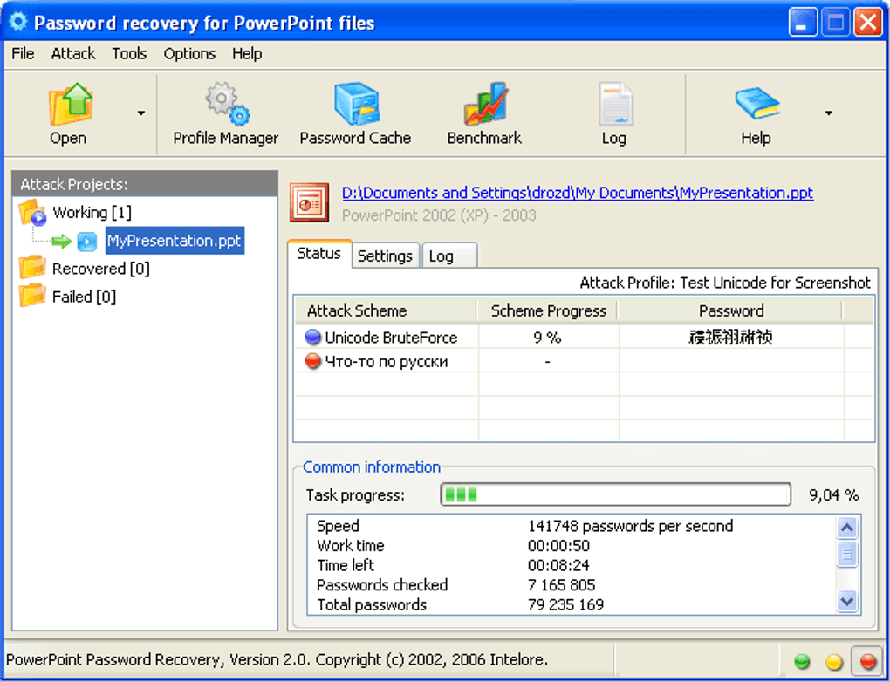This screenshot has height=682, width=890.
Task: Select the Recovered [0] tree node
Action: [x=101, y=269]
